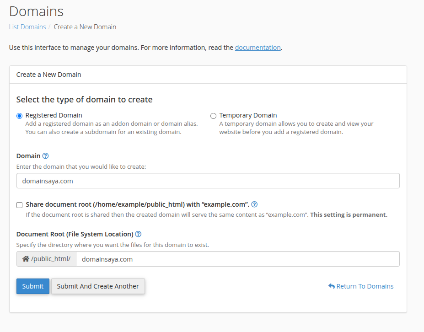Click the Document Root (File System Location) label
The width and height of the screenshot is (424, 332).
[75, 234]
